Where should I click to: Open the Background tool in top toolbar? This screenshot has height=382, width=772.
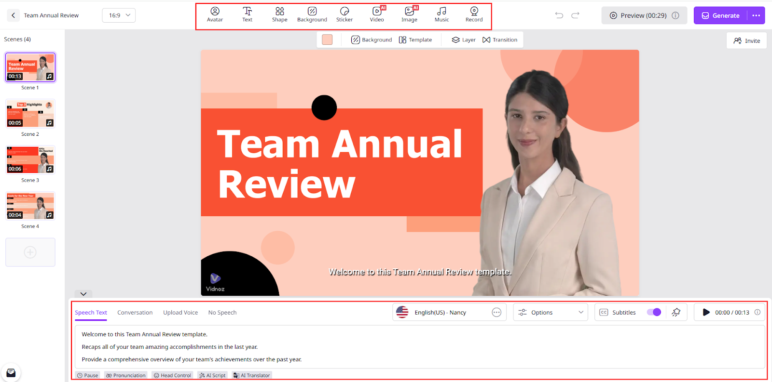pyautogui.click(x=312, y=15)
